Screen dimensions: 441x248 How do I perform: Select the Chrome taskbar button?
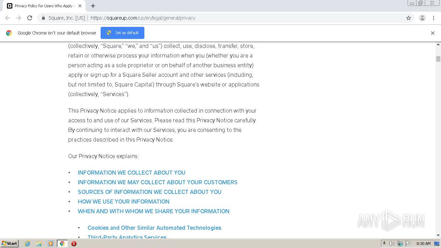(x=62, y=244)
